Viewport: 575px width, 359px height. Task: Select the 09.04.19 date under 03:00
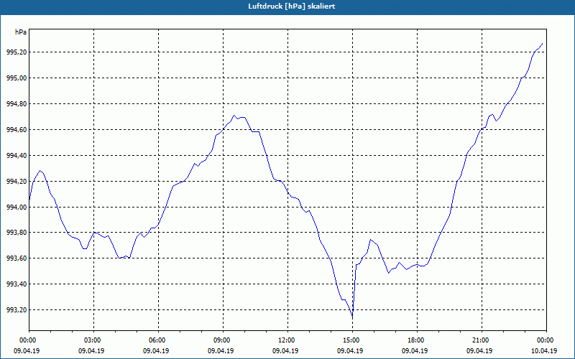click(91, 350)
